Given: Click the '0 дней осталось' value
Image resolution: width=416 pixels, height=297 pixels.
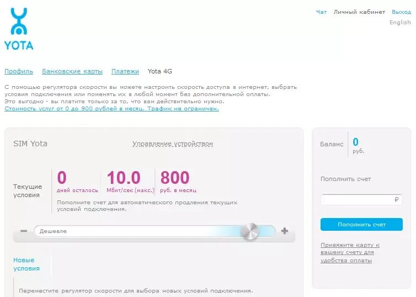Looking at the screenshot, I should click(77, 182).
